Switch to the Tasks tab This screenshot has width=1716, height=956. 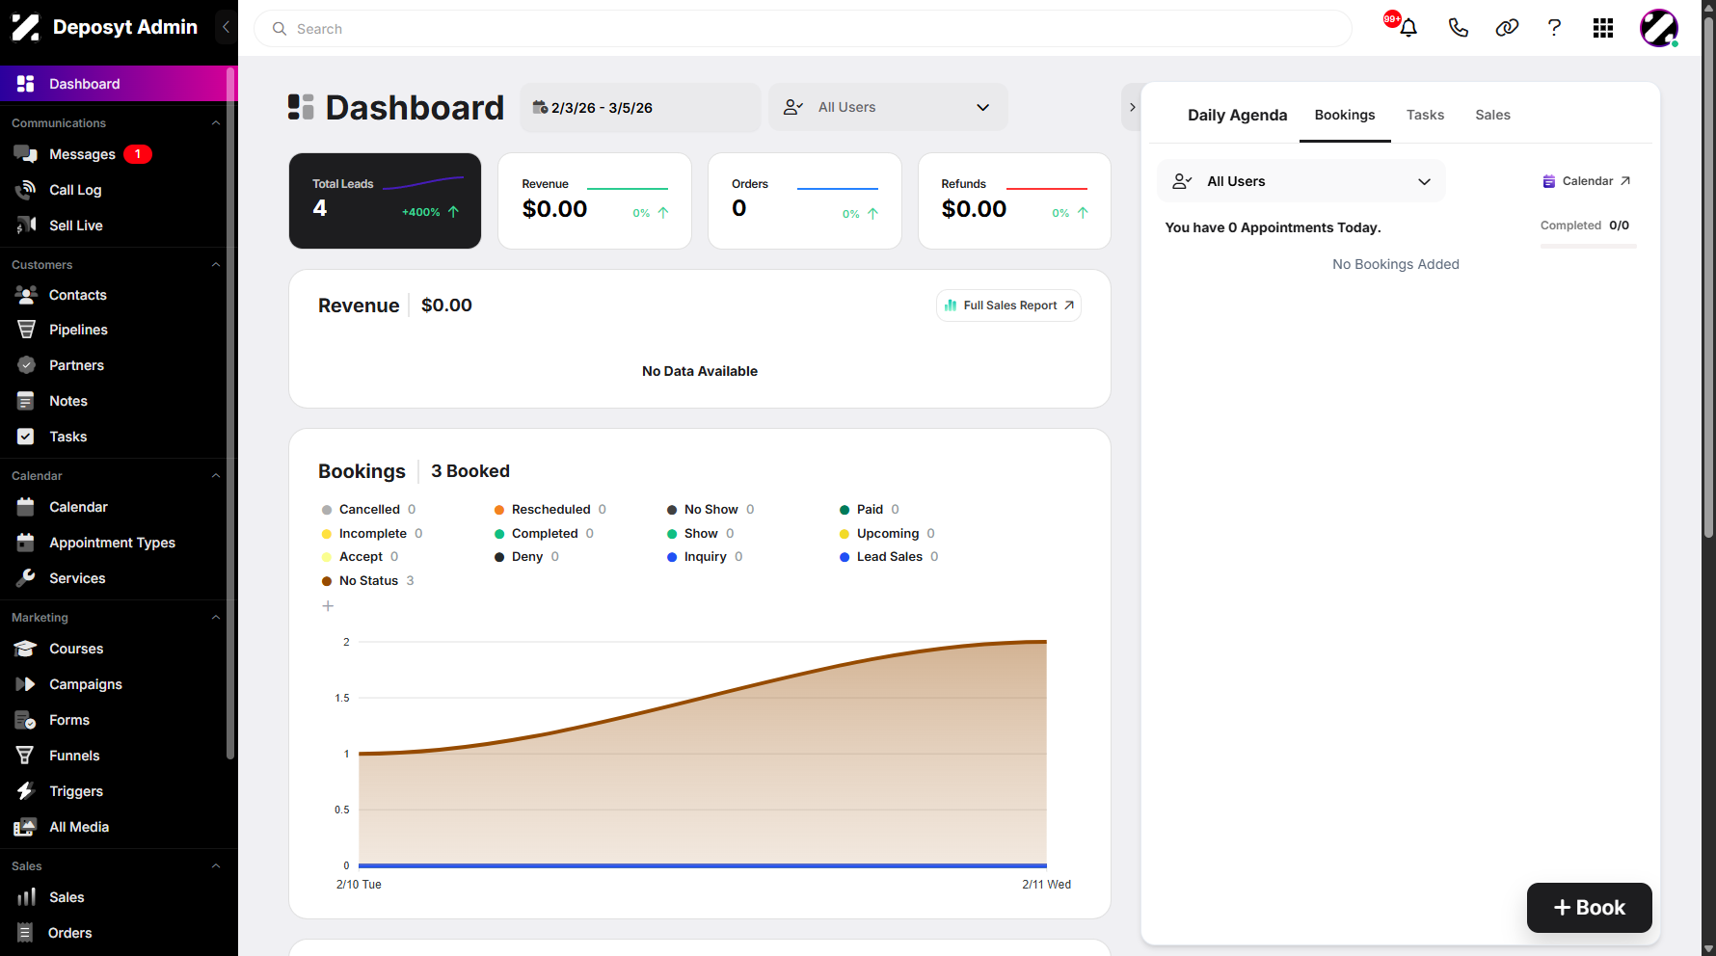(1425, 115)
